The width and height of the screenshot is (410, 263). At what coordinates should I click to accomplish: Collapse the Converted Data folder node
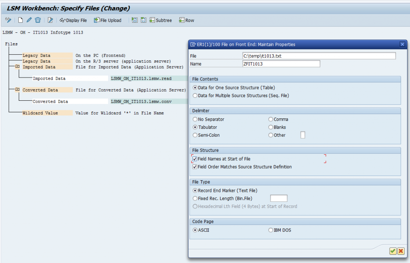[x=17, y=90]
